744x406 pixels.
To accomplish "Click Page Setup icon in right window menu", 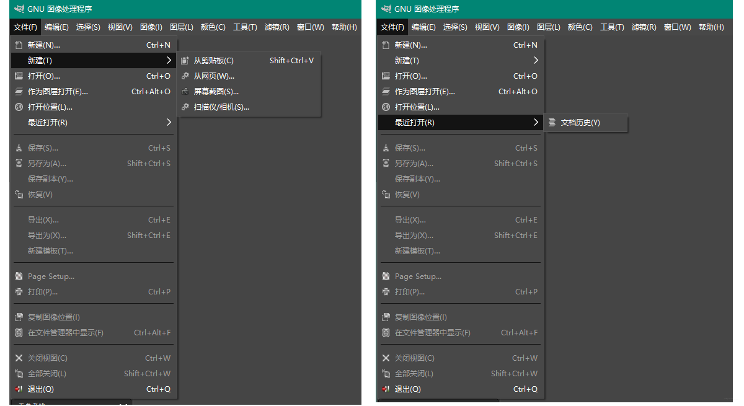I will pos(386,276).
